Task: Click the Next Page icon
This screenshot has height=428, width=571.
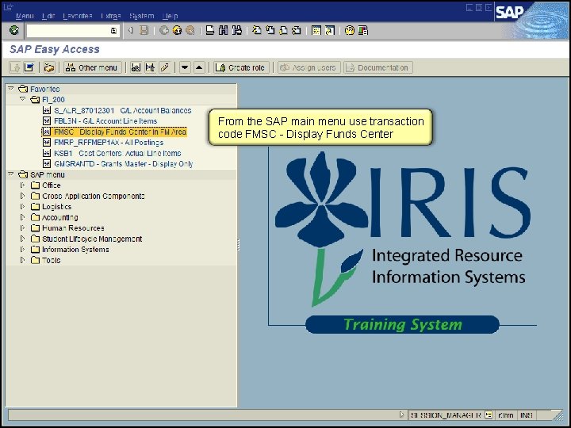Action: coord(283,31)
